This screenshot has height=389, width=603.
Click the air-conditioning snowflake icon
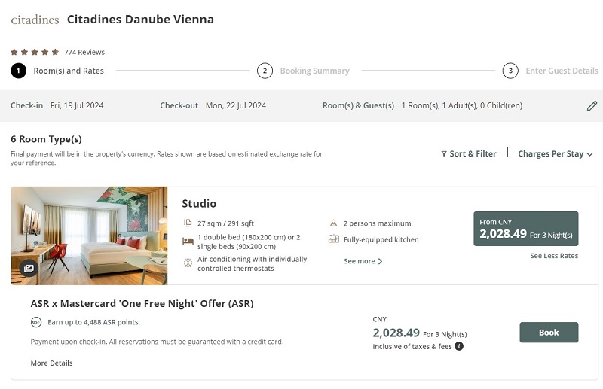[x=188, y=263]
